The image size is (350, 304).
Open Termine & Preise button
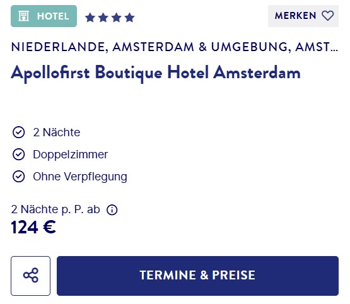pos(197,276)
